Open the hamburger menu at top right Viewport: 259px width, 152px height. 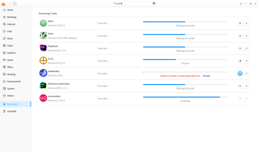coord(241,4)
